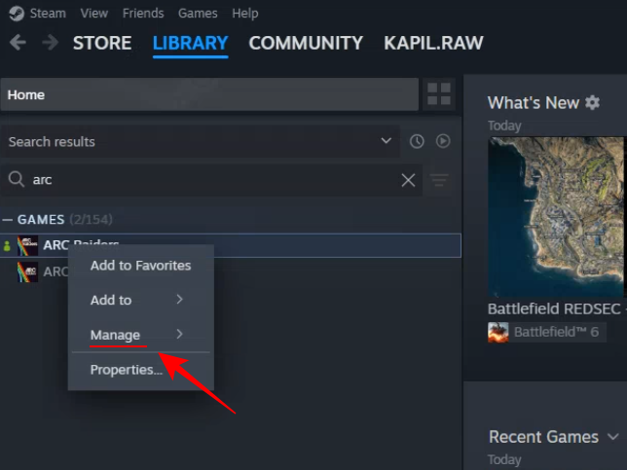Open the advanced filter options icon

440,180
